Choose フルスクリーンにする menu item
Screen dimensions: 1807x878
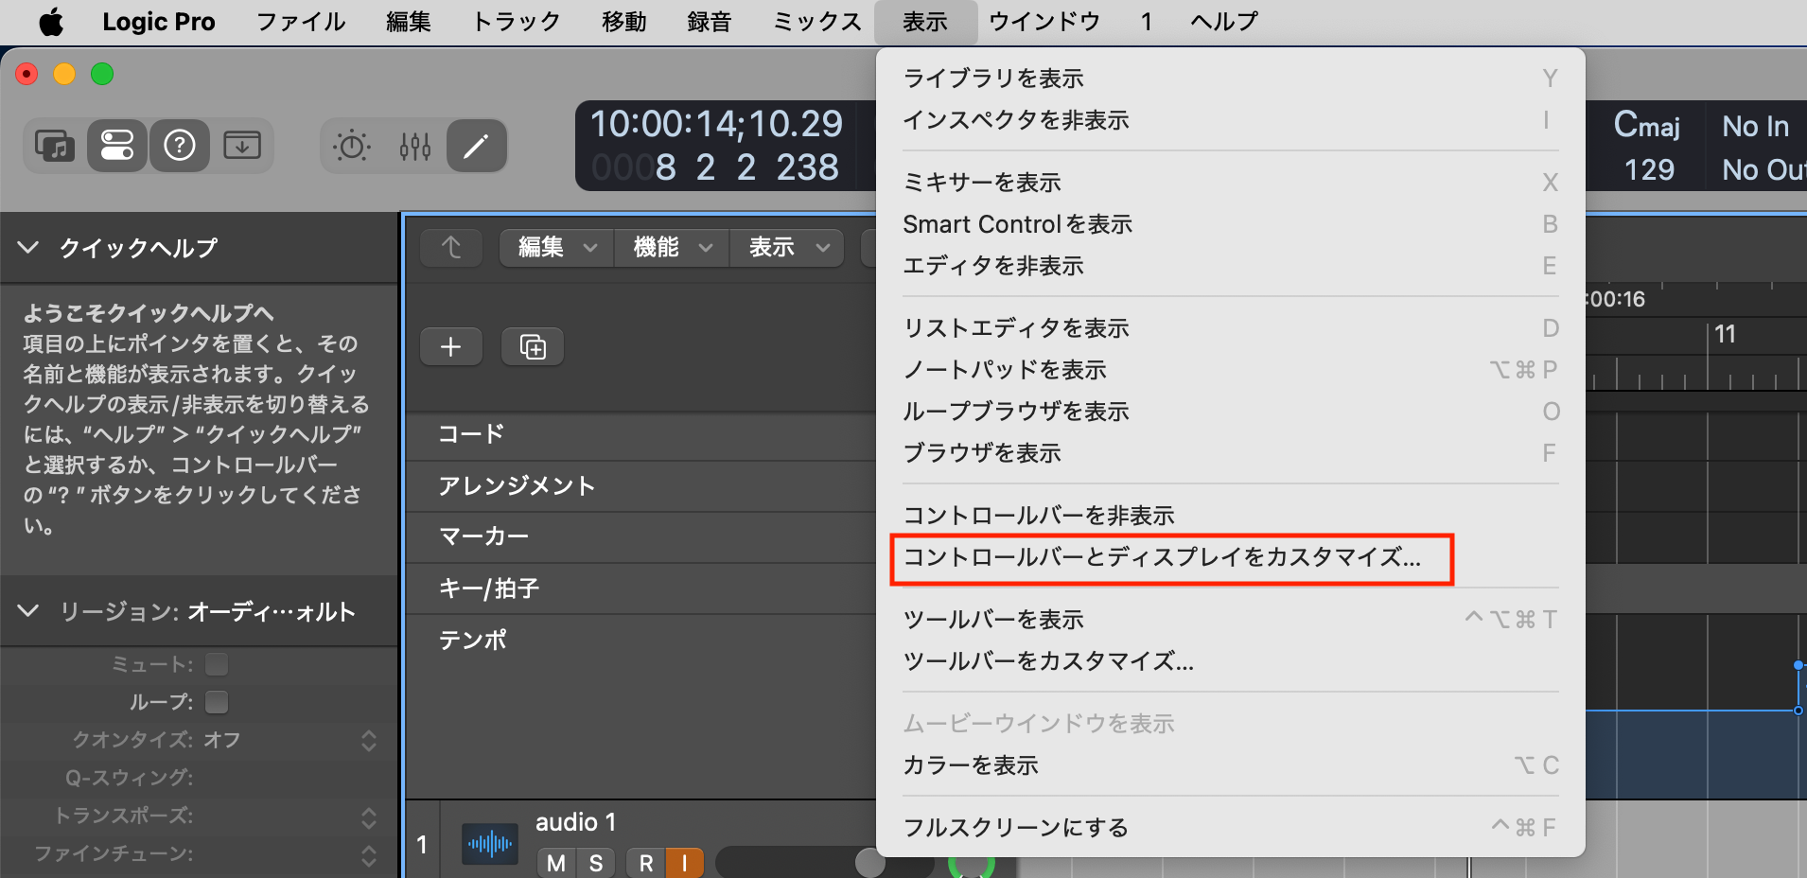1230,828
